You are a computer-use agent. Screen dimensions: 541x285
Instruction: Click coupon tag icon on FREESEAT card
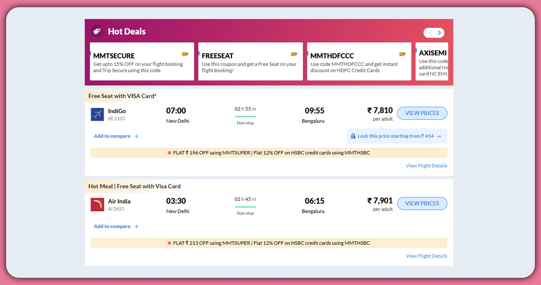[294, 54]
